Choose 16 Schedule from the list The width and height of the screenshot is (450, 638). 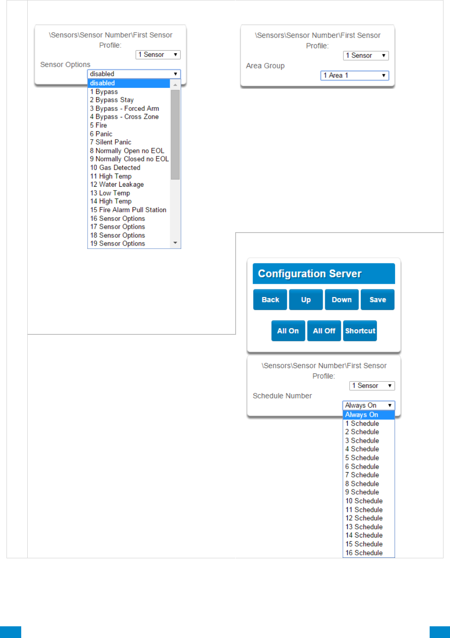369,553
